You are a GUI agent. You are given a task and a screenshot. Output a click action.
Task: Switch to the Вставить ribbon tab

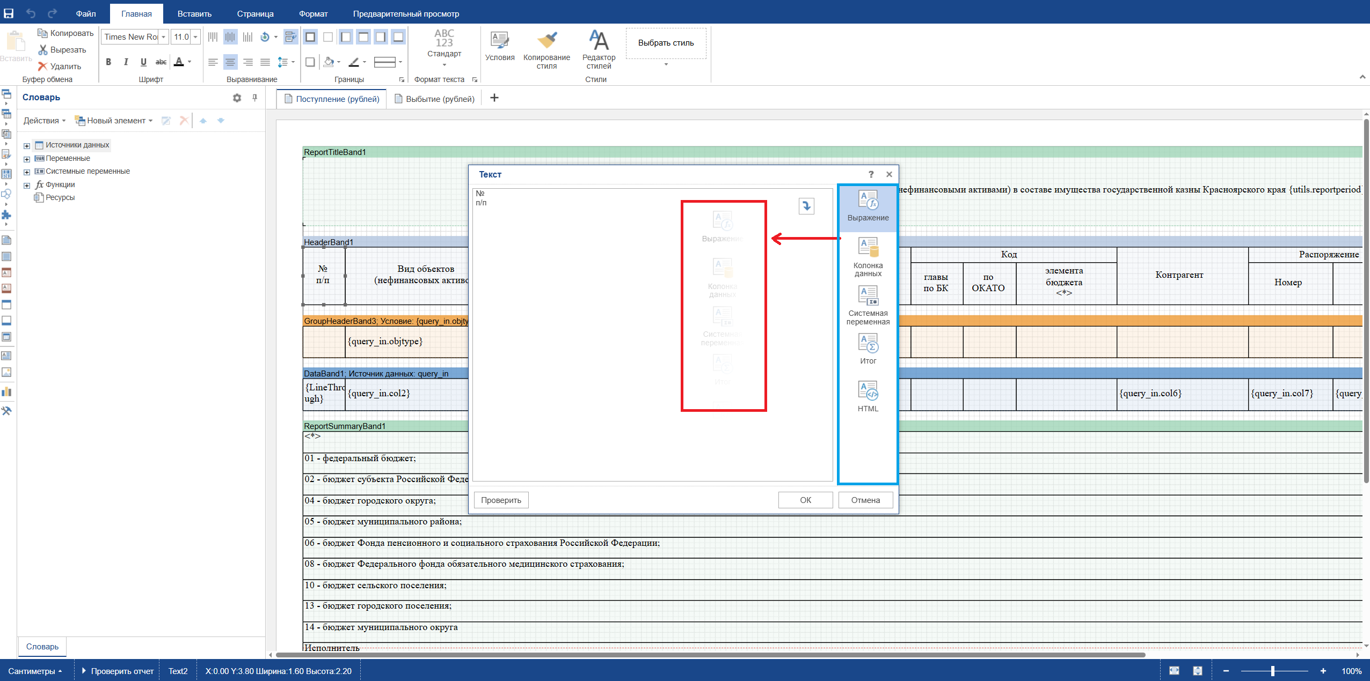coord(194,14)
